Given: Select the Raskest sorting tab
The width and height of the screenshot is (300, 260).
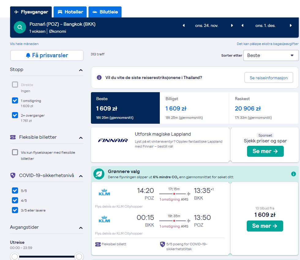Looking at the screenshot, I should point(264,108).
